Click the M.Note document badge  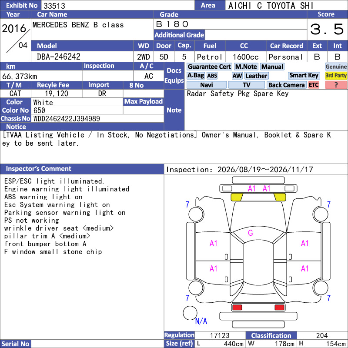pos(246,67)
